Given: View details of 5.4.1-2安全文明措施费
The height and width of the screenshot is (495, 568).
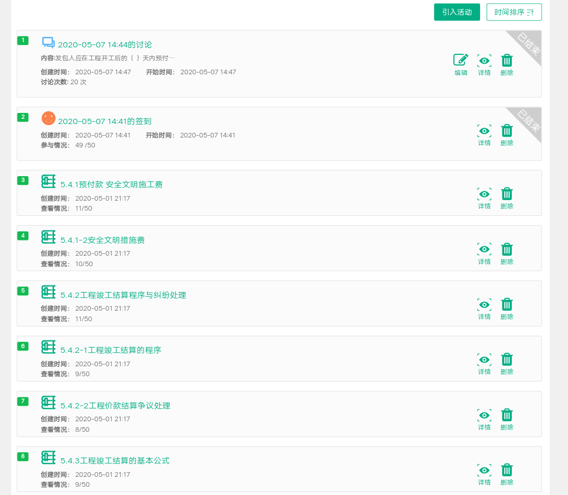Looking at the screenshot, I should point(484,254).
